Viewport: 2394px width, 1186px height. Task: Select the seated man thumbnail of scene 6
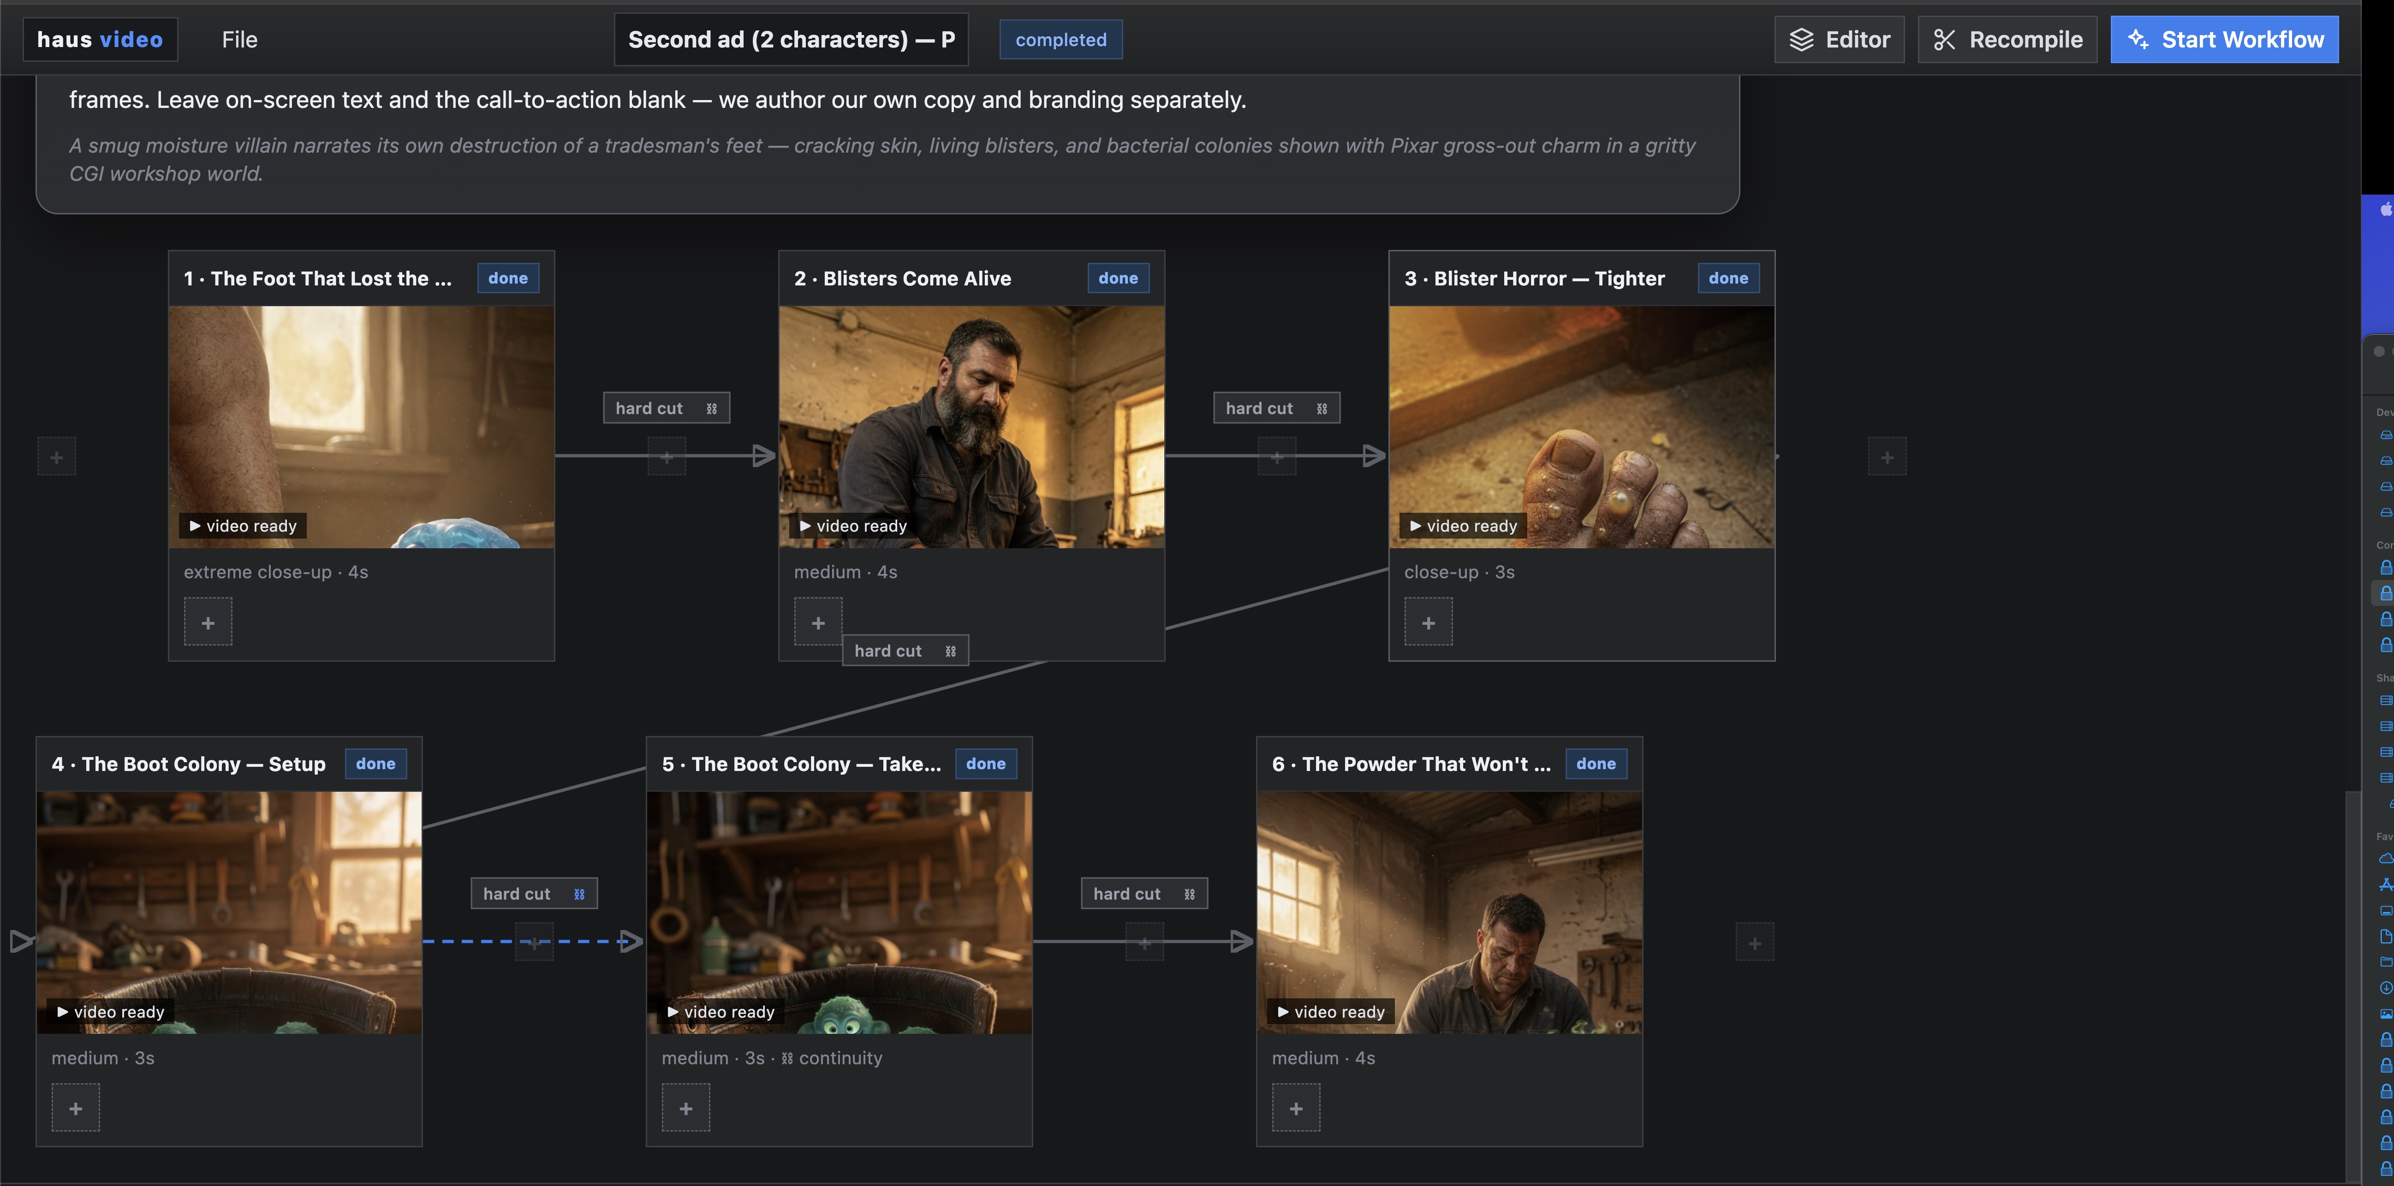(1450, 913)
